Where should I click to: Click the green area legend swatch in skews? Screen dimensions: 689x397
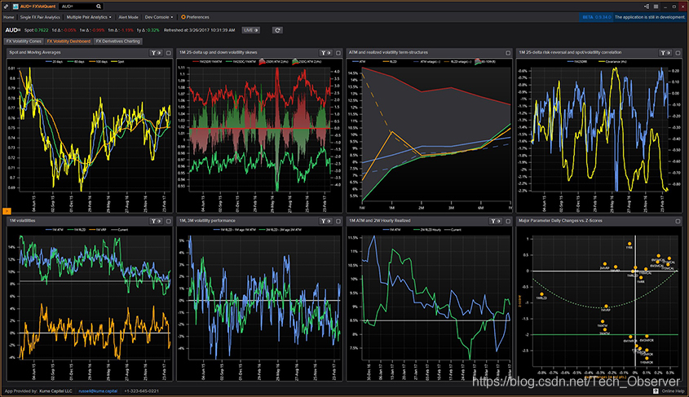[x=295, y=62]
